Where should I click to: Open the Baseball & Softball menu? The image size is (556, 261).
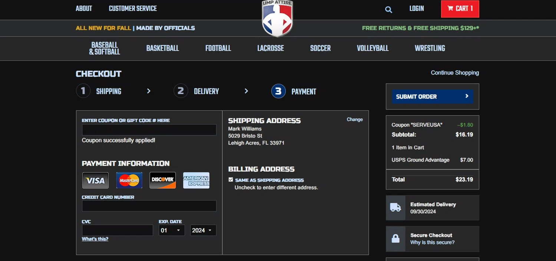pos(105,48)
